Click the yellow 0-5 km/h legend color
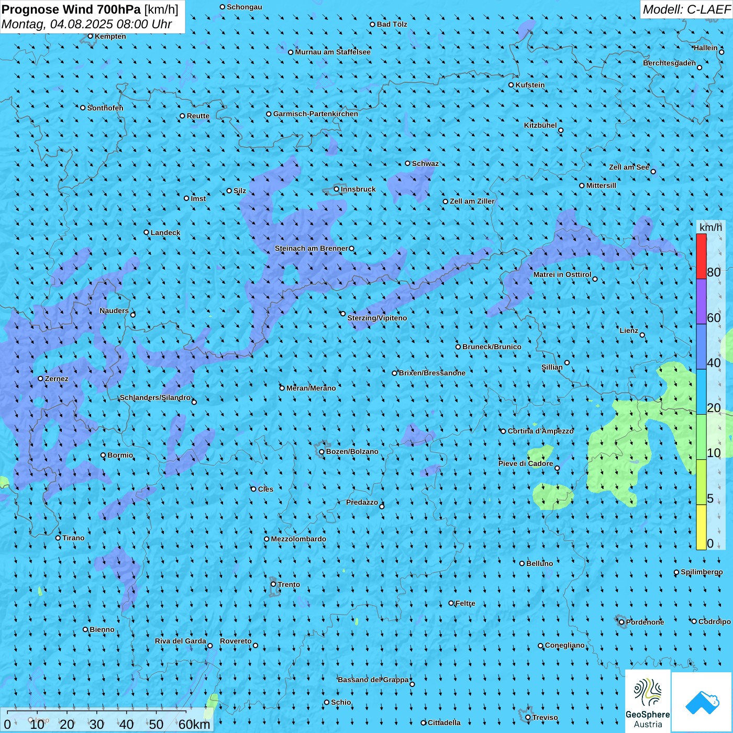The height and width of the screenshot is (733, 733). (701, 527)
